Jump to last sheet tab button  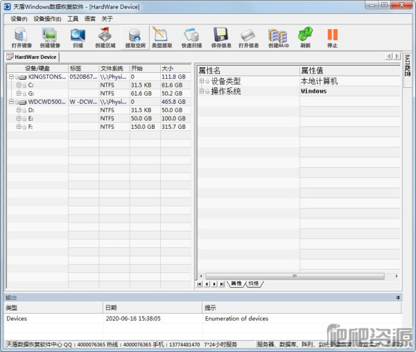(x=222, y=284)
